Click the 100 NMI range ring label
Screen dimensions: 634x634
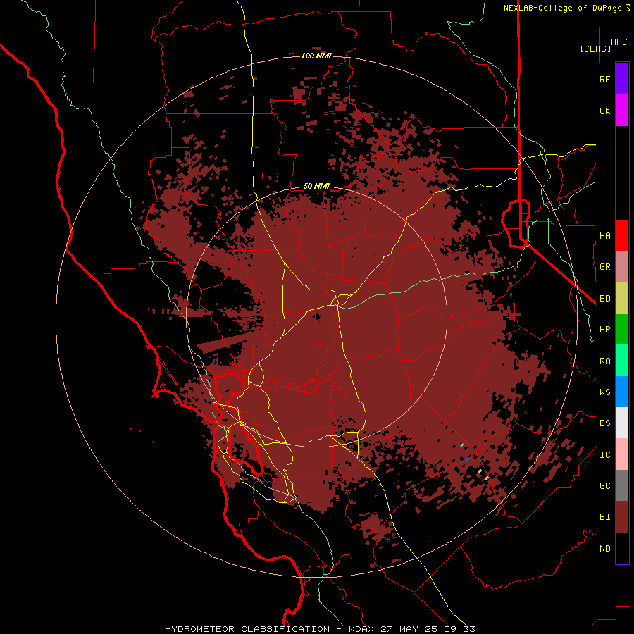[x=316, y=56]
